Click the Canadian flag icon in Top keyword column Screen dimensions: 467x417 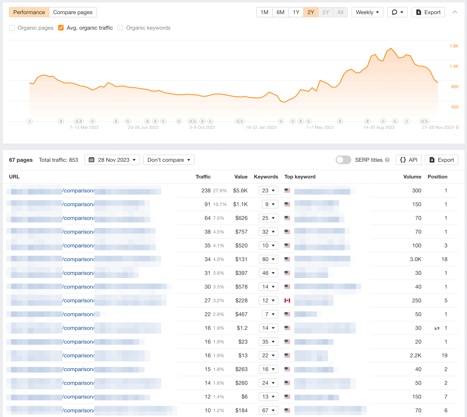287,300
